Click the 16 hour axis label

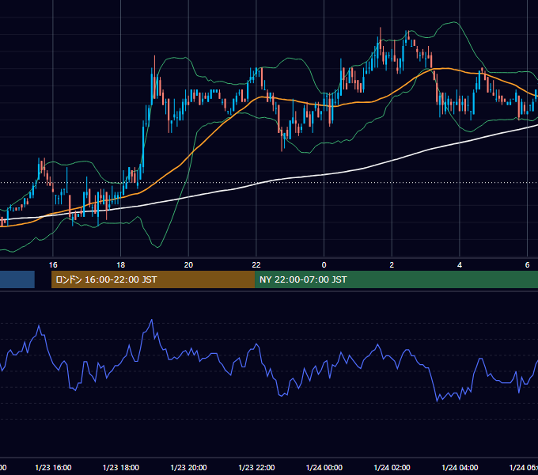[53, 265]
